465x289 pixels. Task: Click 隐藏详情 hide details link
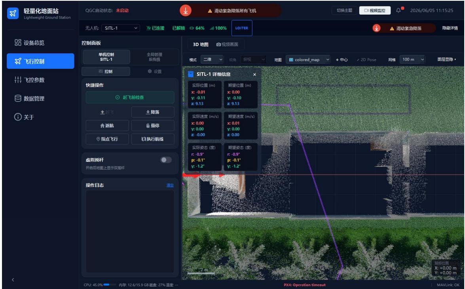[x=450, y=28]
